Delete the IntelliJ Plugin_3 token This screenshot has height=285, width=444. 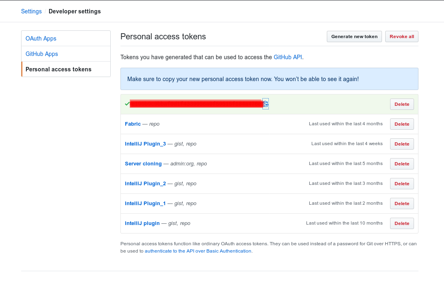[x=402, y=144]
